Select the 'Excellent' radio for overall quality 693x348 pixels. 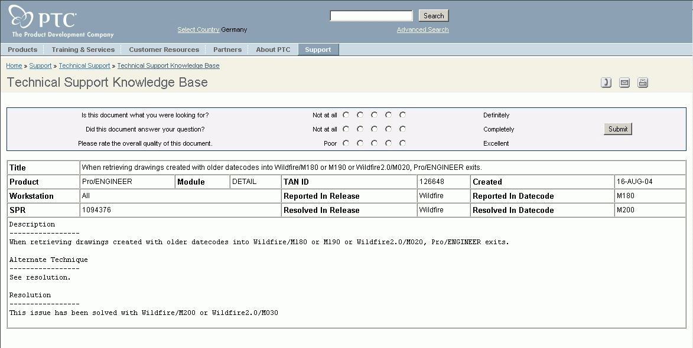coord(403,143)
